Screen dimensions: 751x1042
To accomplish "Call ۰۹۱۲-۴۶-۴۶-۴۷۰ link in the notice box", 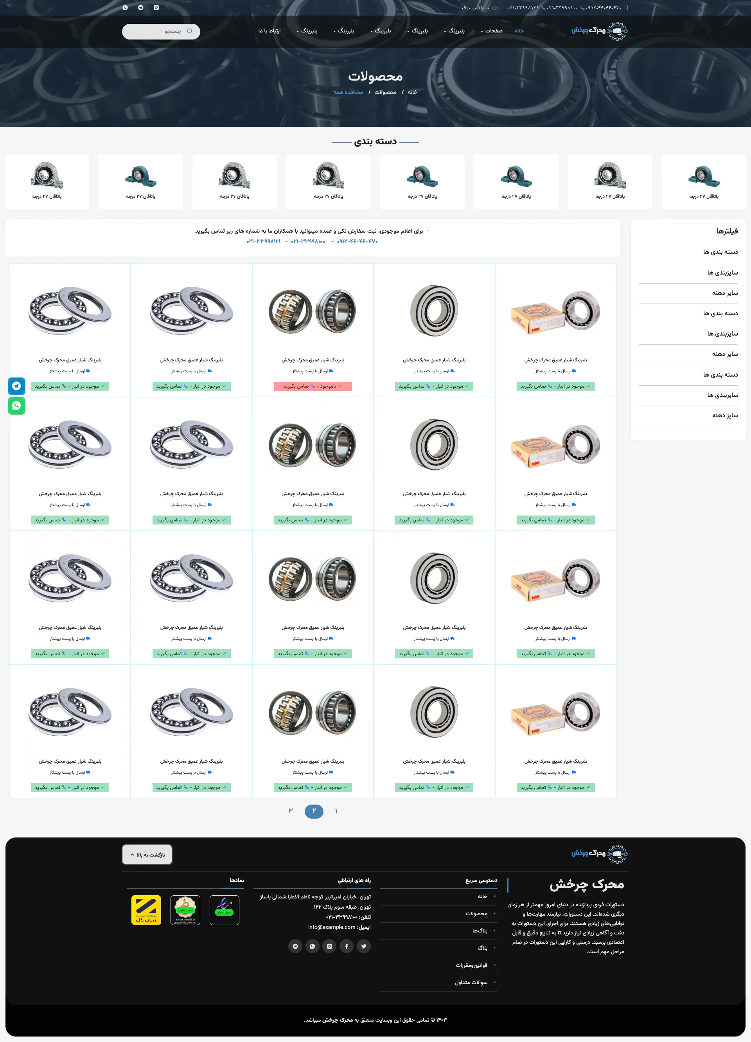I will coord(358,241).
